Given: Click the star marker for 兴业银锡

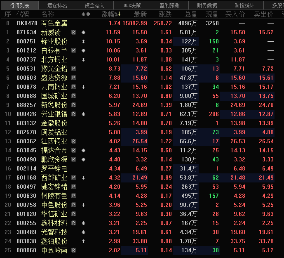Looking at the screenshot, I should [x=83, y=114].
